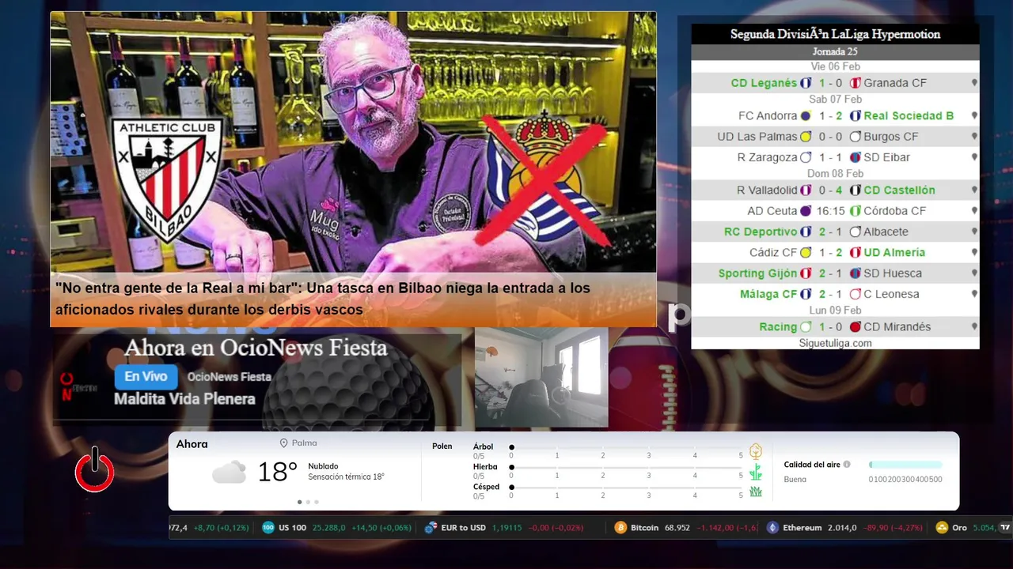Image resolution: width=1013 pixels, height=569 pixels.
Task: Click the SD Huesca team name
Action: (893, 273)
